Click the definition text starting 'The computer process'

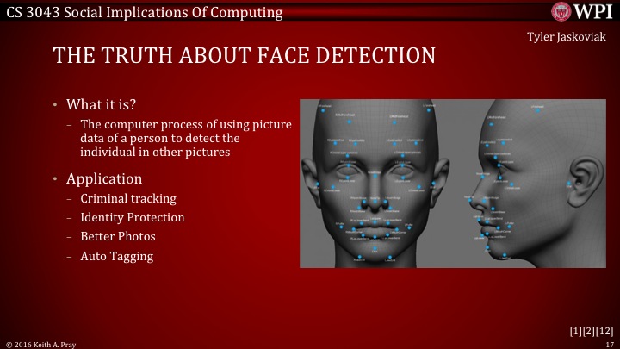click(x=186, y=138)
